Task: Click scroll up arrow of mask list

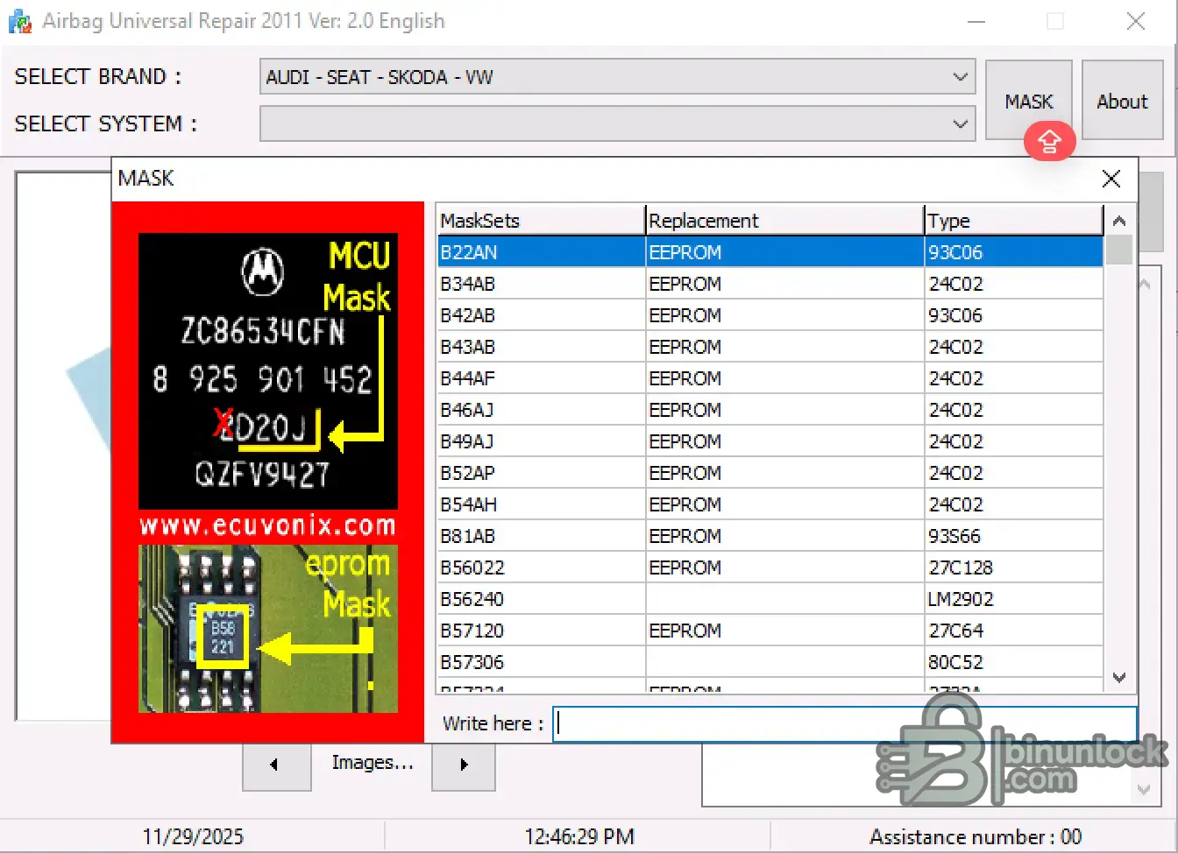Action: pos(1118,221)
